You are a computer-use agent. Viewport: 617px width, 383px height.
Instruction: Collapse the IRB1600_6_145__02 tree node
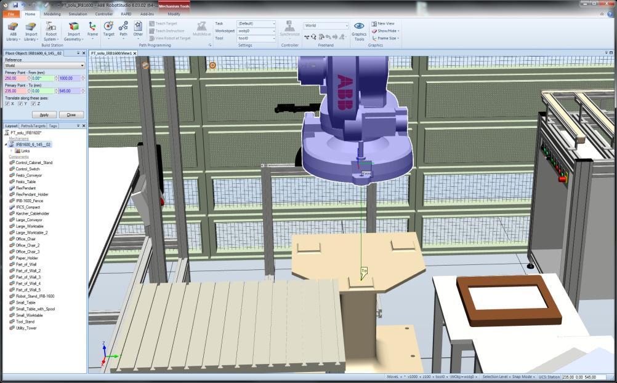(x=6, y=144)
